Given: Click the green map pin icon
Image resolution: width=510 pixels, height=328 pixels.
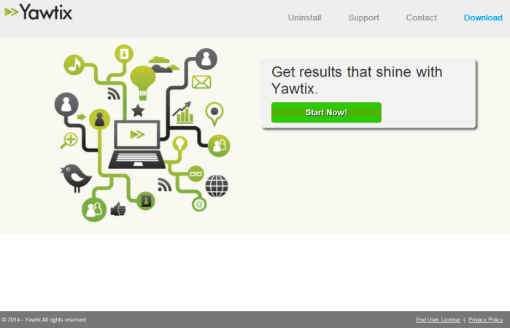Looking at the screenshot, I should [x=214, y=113].
